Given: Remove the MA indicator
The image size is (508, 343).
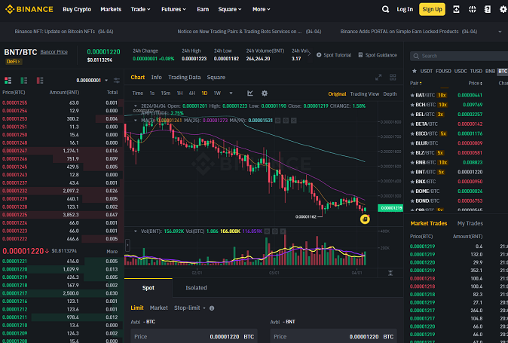Looking at the screenshot, I should click(x=293, y=121).
